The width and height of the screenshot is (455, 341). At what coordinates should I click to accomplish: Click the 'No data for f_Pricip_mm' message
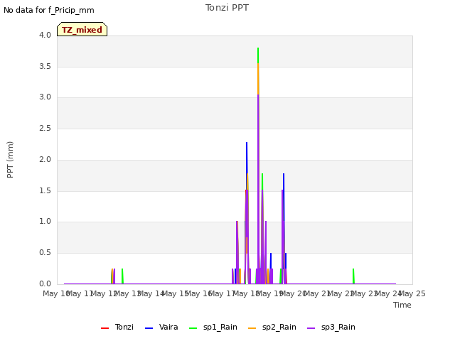coord(49,10)
